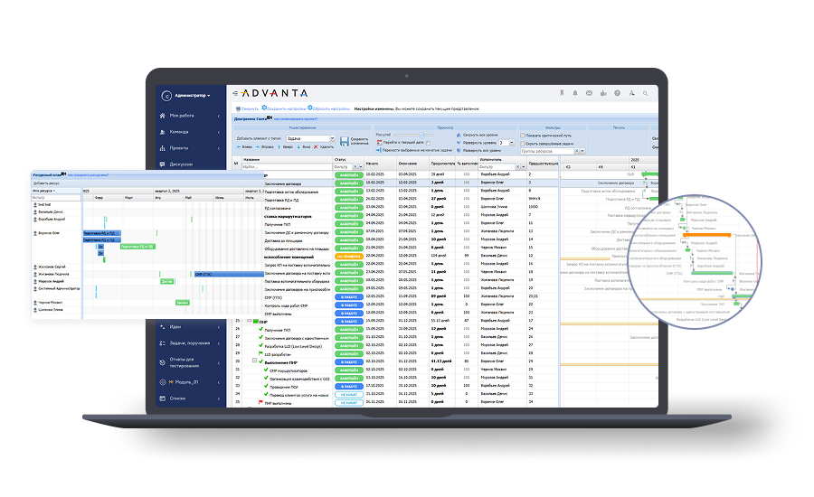This screenshot has height=497, width=814.
Task: Click the Проекты sidebar icon
Action: (163, 147)
